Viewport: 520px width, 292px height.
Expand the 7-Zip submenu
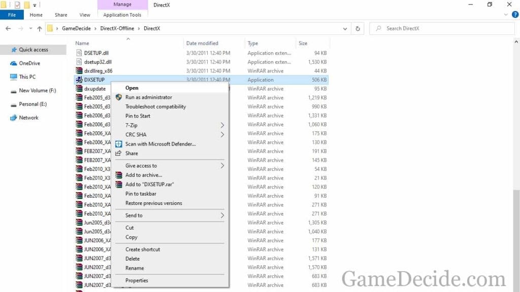[222, 125]
